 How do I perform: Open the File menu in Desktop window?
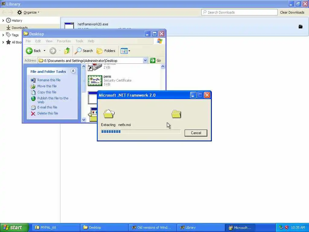pyautogui.click(x=28, y=41)
